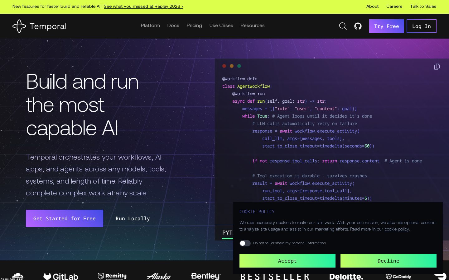Click Talk to Sales
This screenshot has width=449, height=280.
click(x=423, y=6)
